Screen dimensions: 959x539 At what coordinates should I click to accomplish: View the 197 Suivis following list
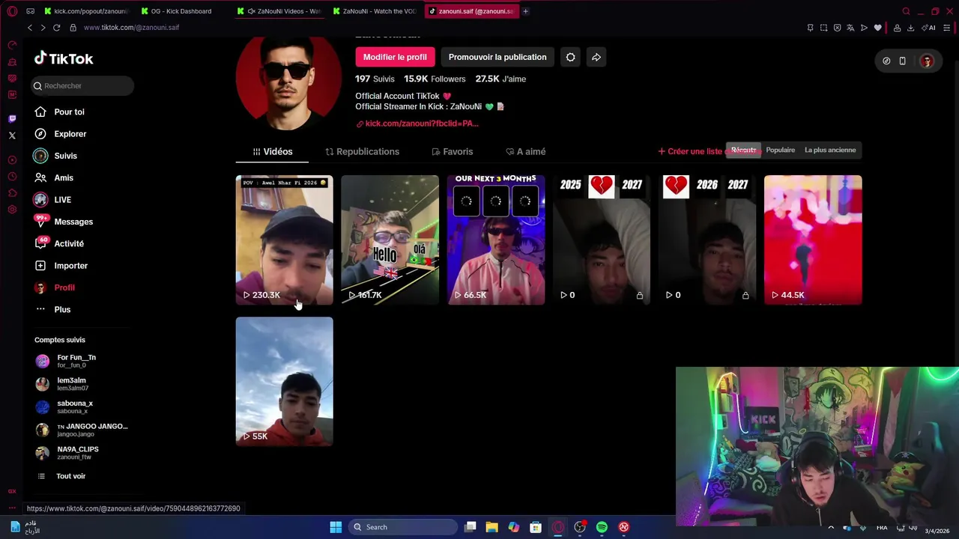[375, 79]
